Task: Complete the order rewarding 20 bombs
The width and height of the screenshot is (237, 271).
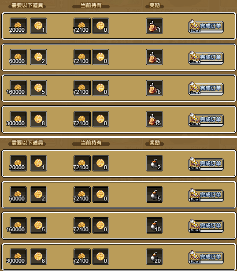Action: point(206,257)
